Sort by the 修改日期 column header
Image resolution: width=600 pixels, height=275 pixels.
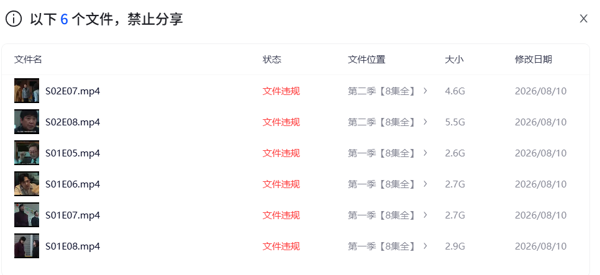(534, 60)
